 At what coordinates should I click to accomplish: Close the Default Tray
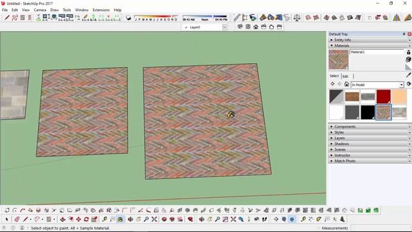coord(409,34)
